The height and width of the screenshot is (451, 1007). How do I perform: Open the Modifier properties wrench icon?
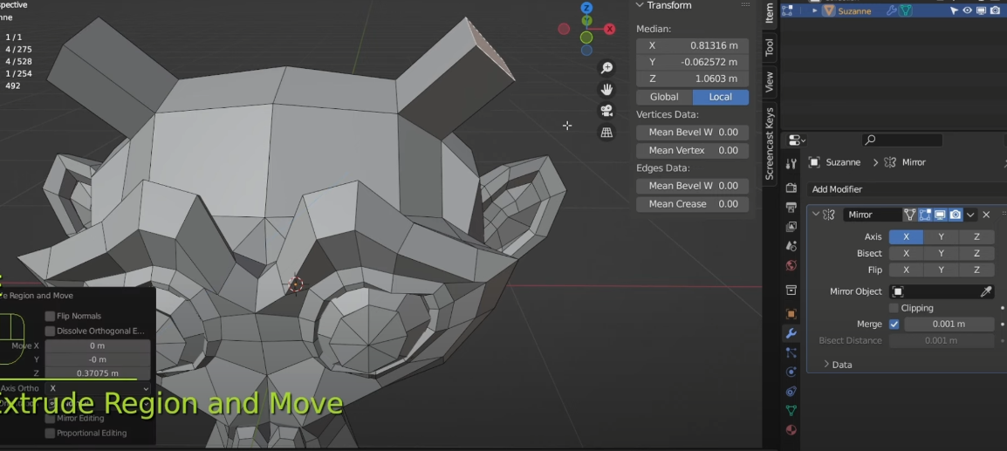tap(791, 333)
